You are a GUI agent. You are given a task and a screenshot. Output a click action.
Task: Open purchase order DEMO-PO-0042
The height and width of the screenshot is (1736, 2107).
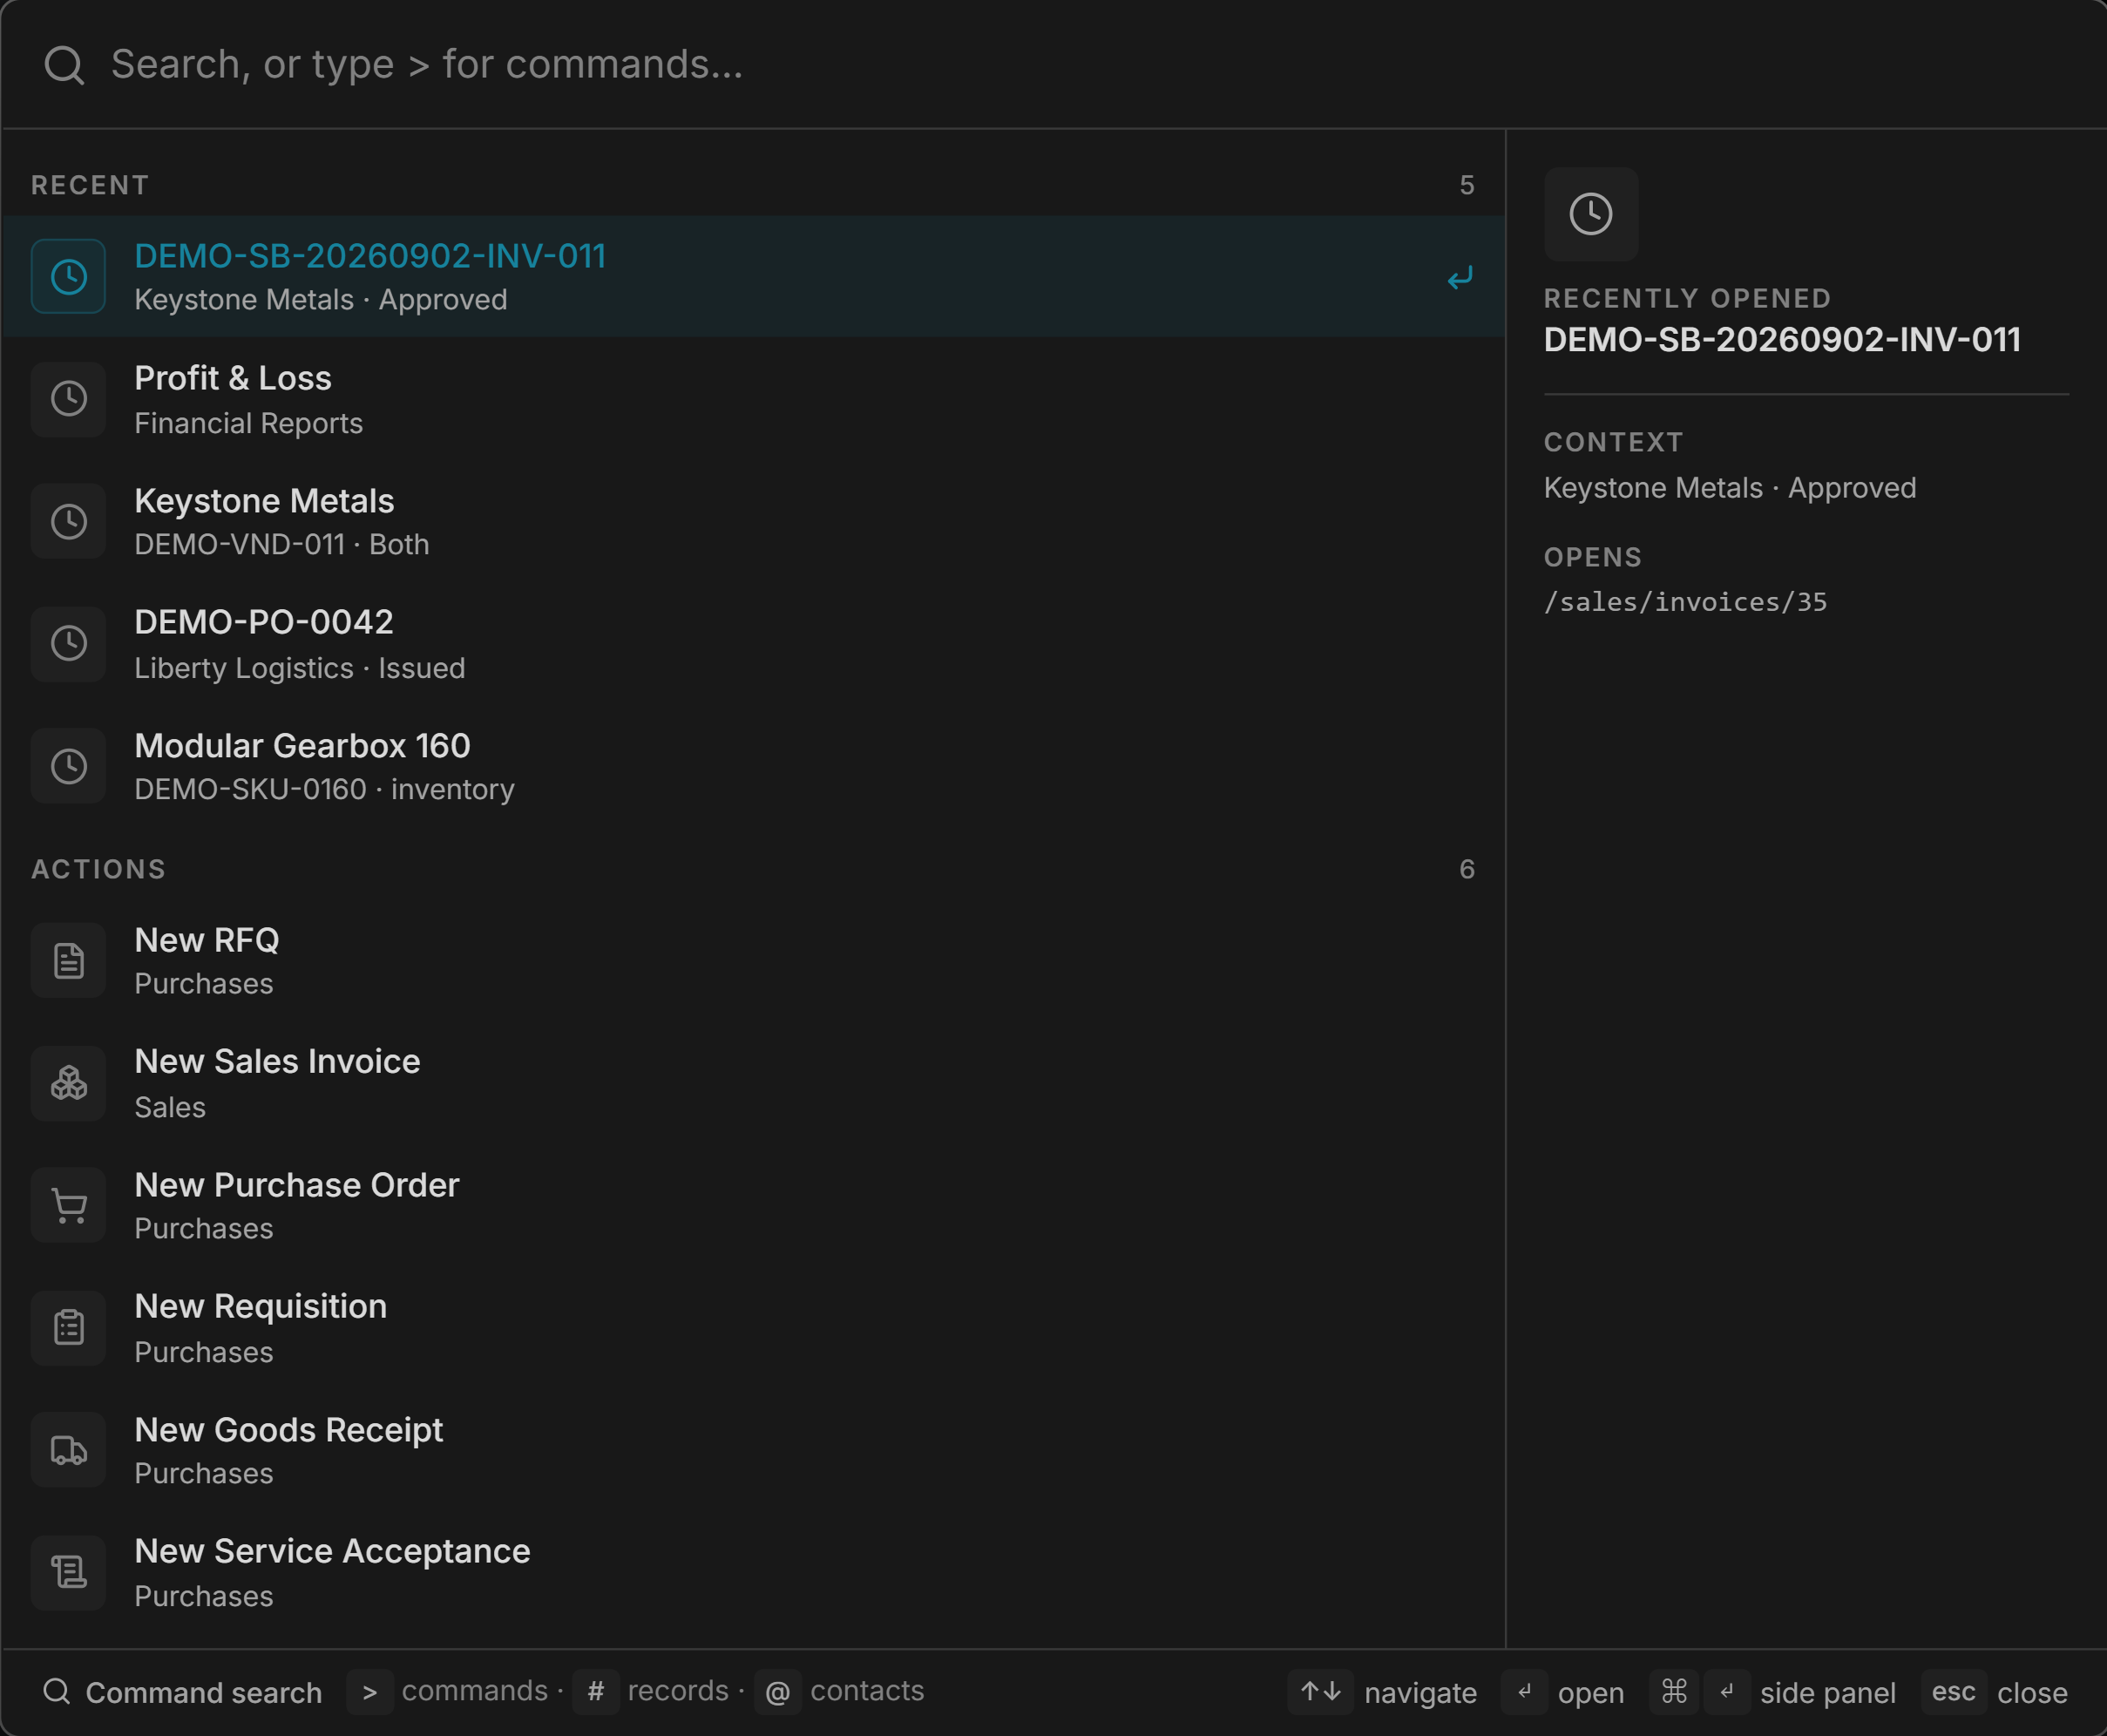coord(754,644)
